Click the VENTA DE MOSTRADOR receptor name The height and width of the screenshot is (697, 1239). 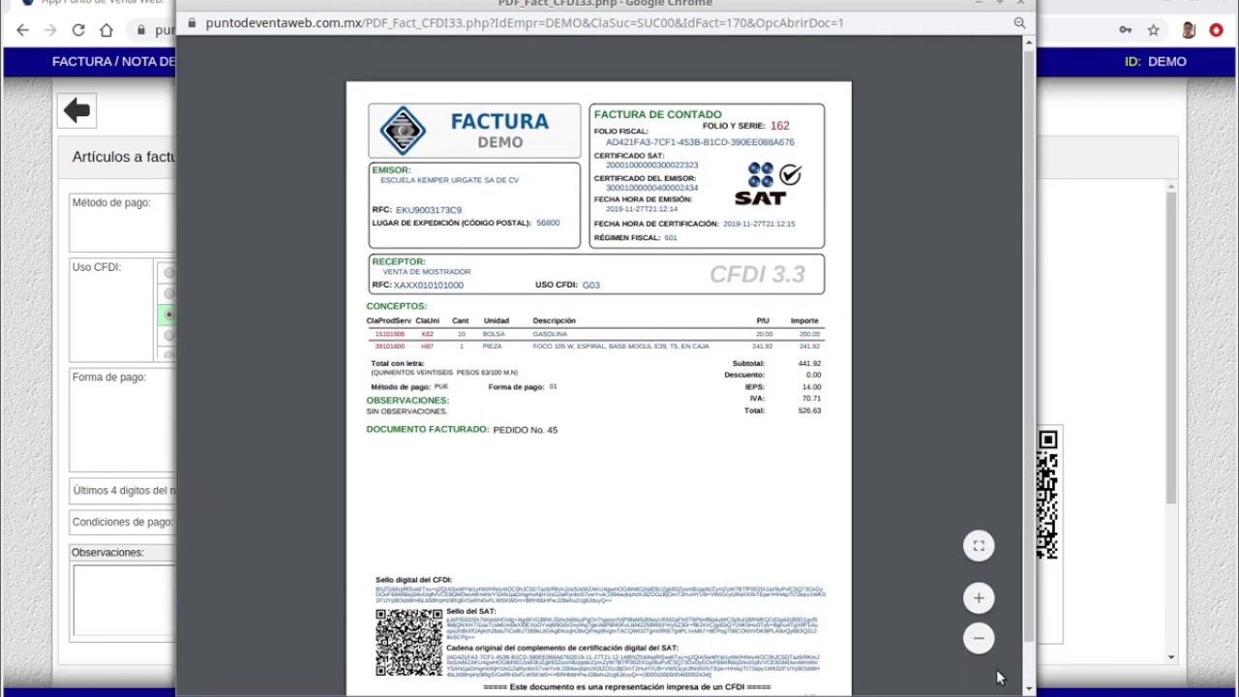pyautogui.click(x=426, y=272)
